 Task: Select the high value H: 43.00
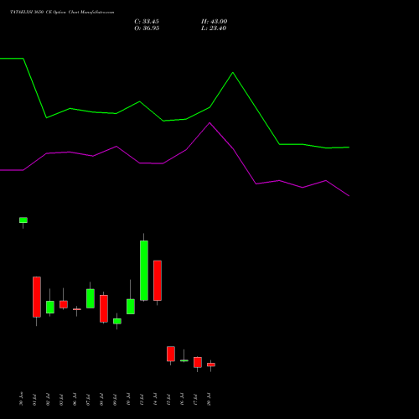[x=215, y=22]
